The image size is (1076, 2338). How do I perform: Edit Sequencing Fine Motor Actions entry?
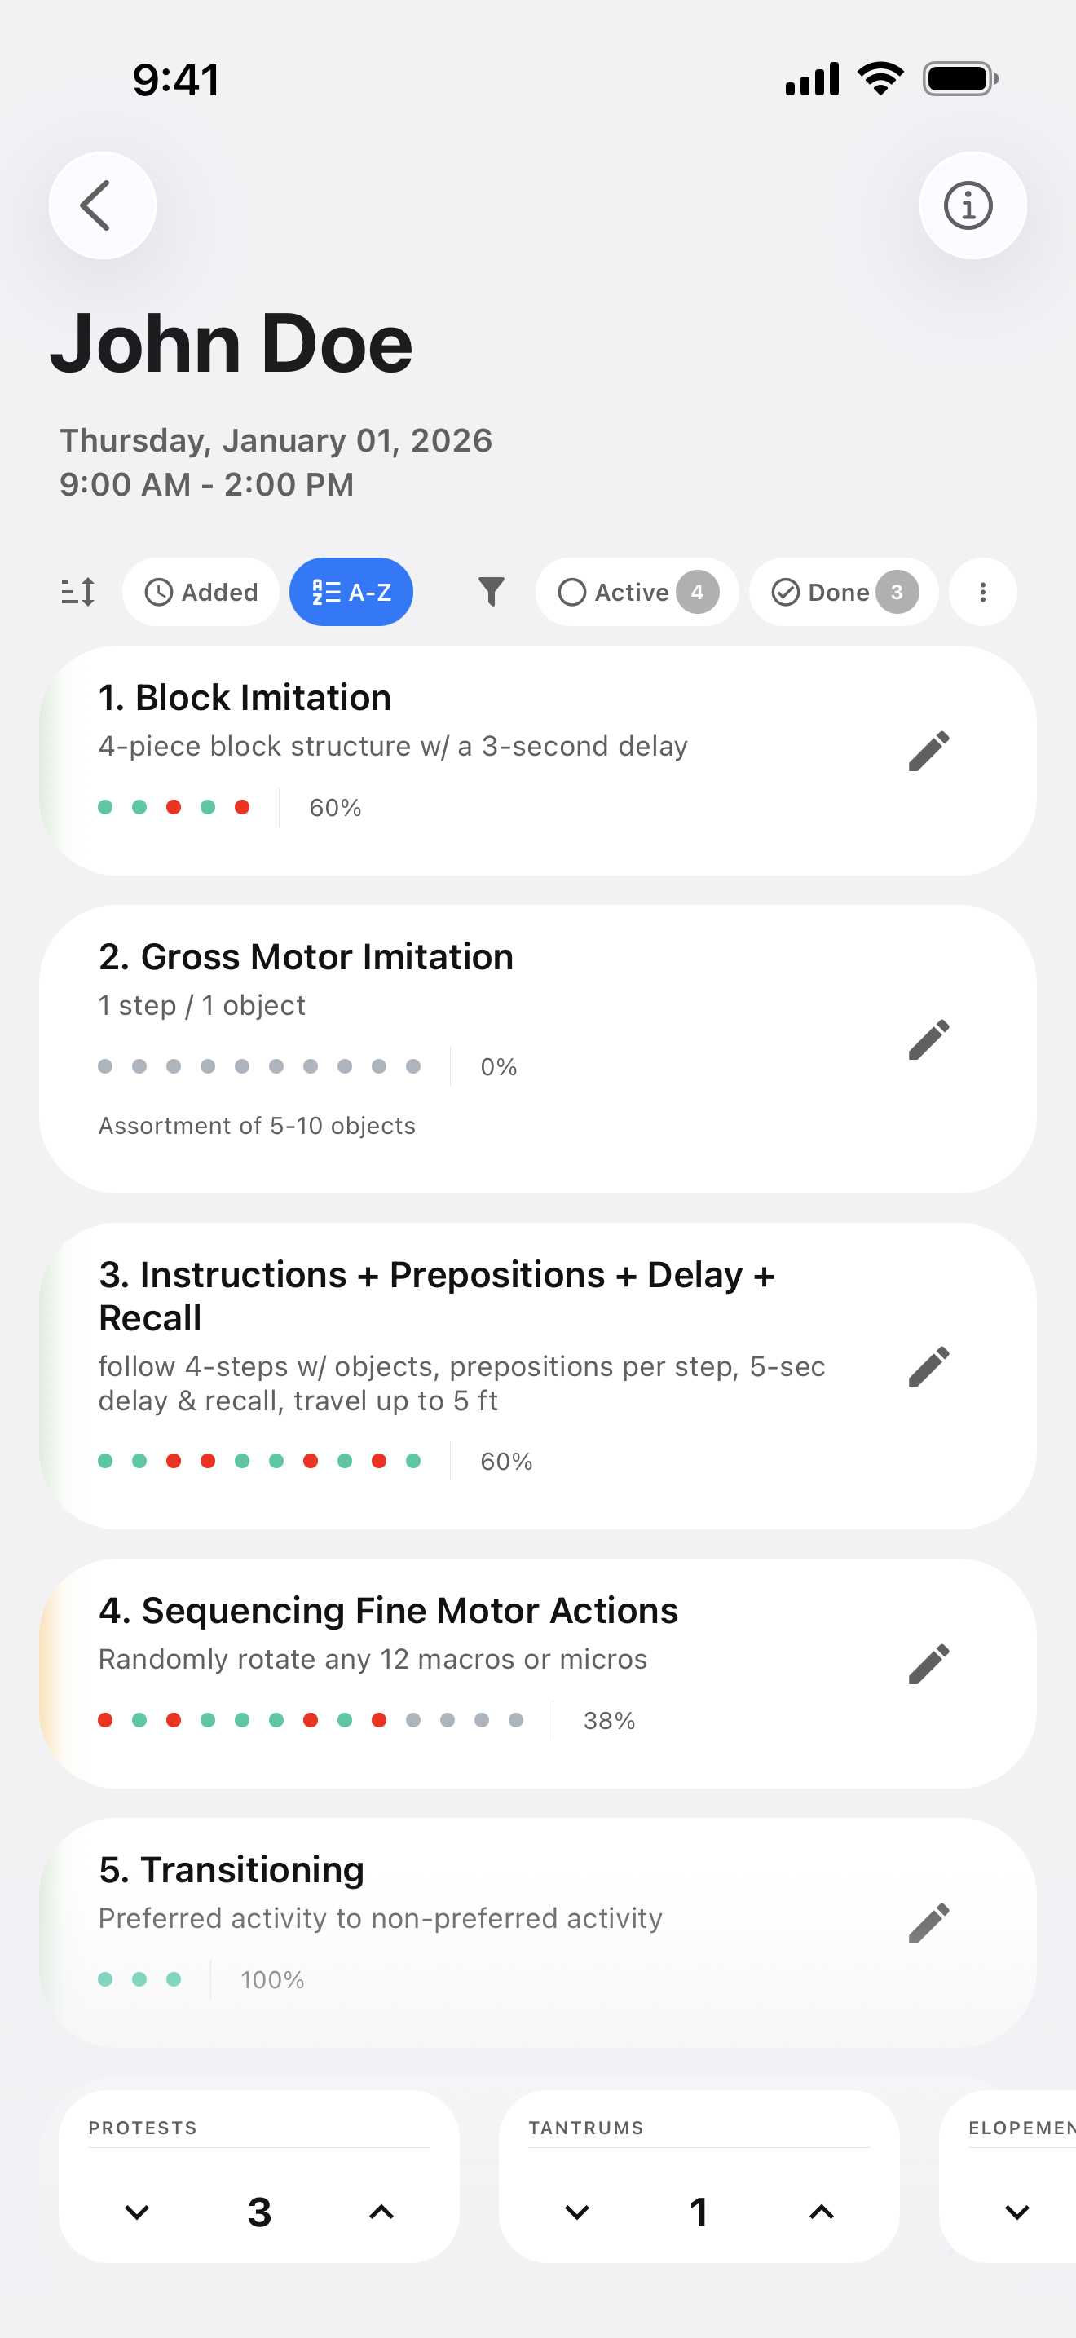928,1665
